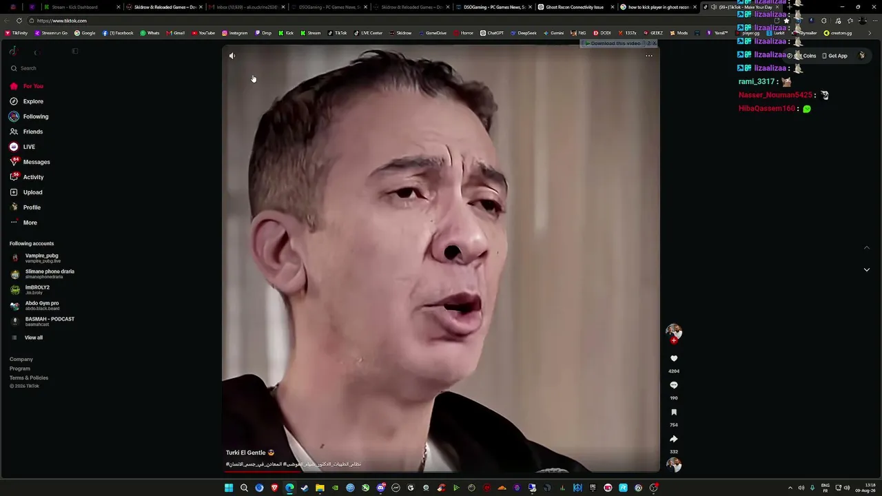Open the Gemini bookmark
The width and height of the screenshot is (882, 496).
click(x=553, y=33)
